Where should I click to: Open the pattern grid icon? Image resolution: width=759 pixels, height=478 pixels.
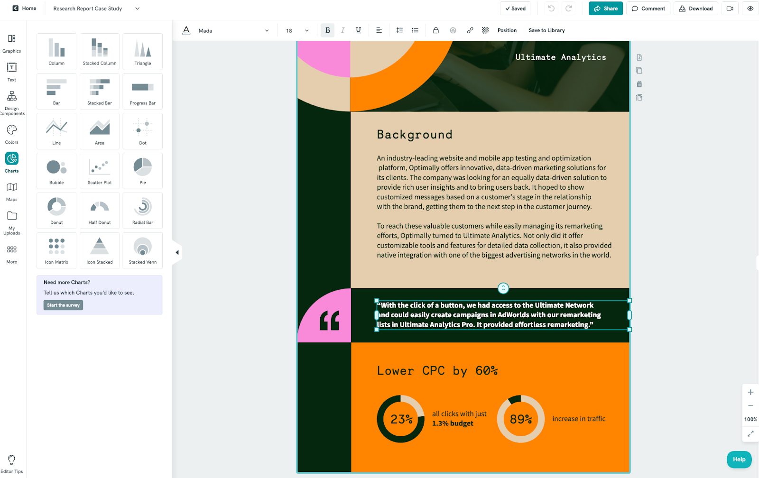485,30
